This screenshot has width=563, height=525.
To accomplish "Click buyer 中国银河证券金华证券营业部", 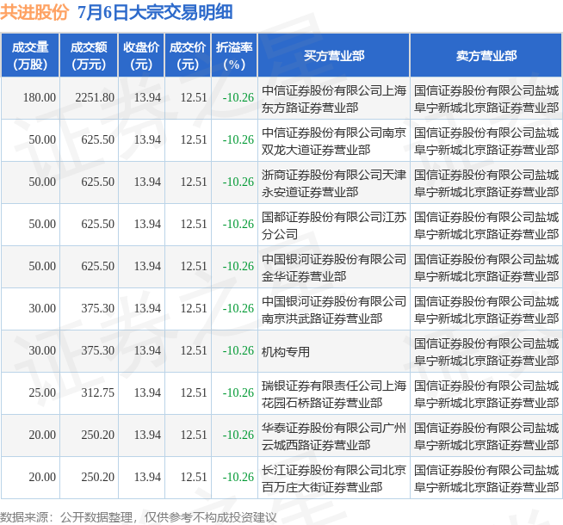I will click(x=333, y=268).
